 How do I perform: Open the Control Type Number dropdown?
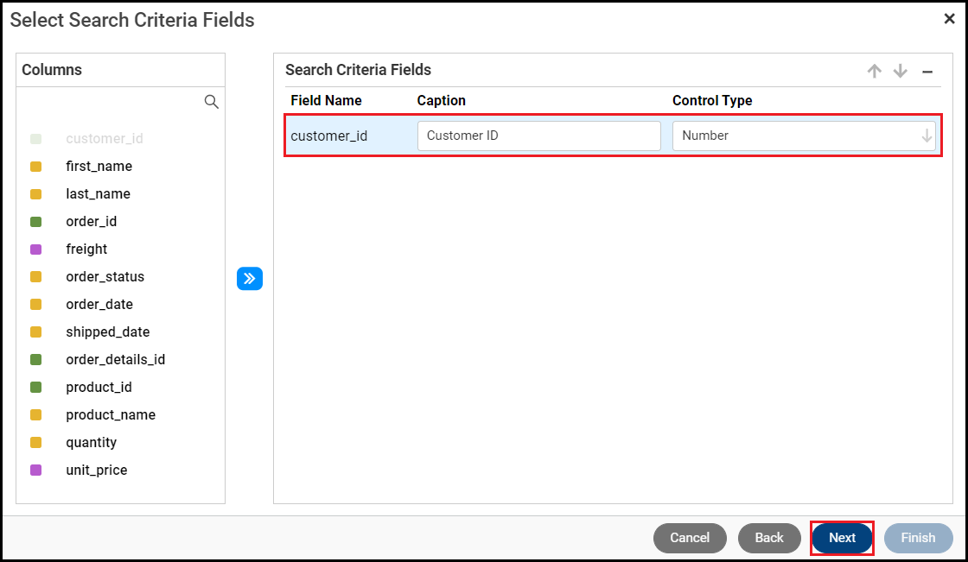coord(803,136)
